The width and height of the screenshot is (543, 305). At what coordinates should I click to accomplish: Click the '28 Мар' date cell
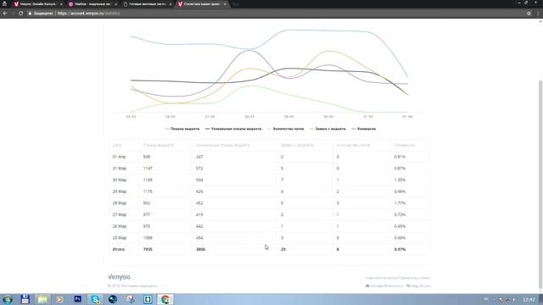click(x=119, y=203)
